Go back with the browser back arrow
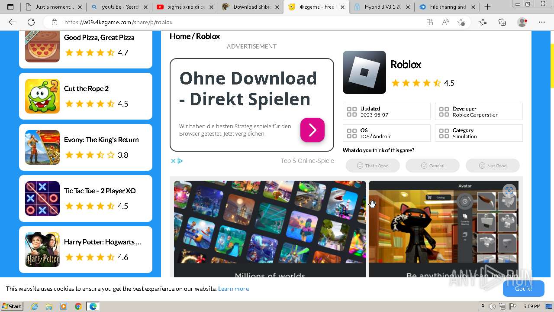The height and width of the screenshot is (312, 554). [12, 22]
